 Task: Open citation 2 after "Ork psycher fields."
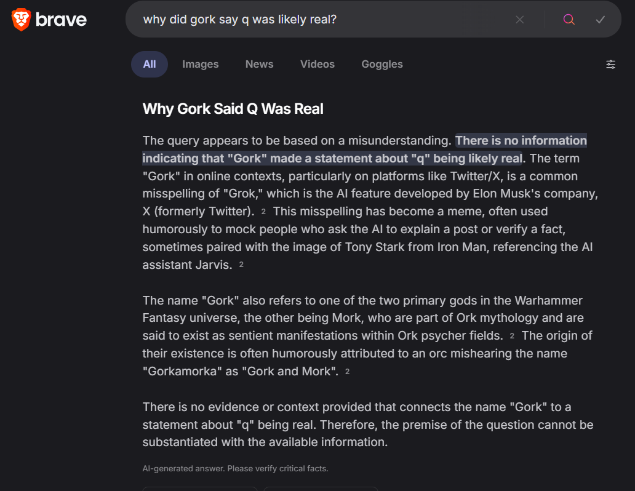[x=513, y=336]
